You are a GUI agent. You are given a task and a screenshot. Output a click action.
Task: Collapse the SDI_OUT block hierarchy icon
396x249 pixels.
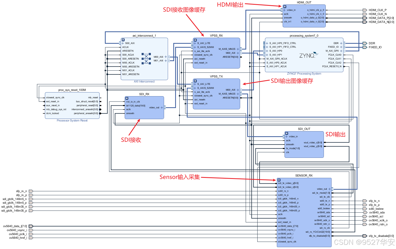point(287,133)
